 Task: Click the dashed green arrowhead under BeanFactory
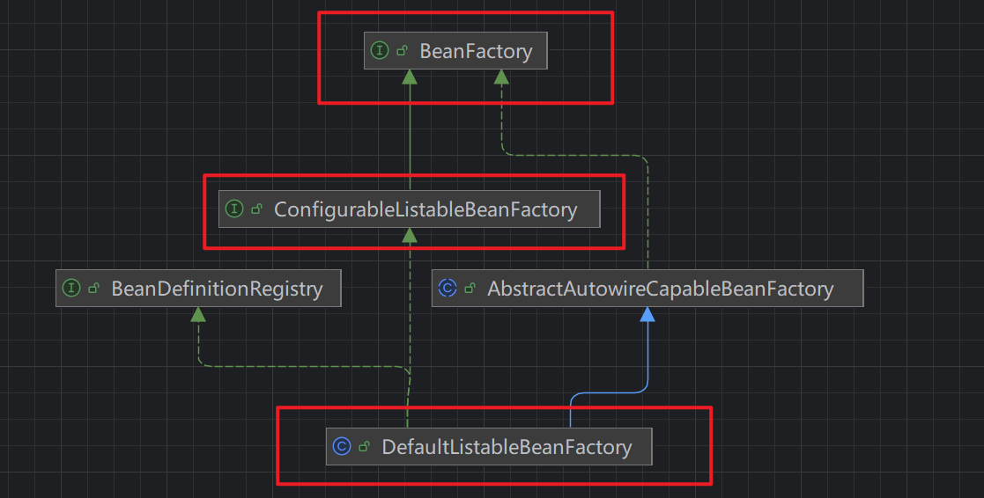click(x=501, y=77)
